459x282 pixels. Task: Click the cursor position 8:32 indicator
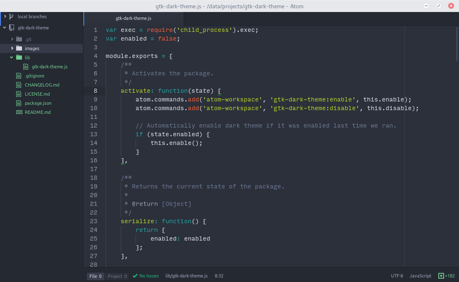click(219, 276)
